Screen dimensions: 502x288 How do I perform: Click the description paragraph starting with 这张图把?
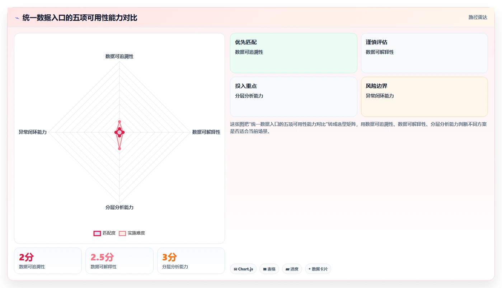click(358, 128)
